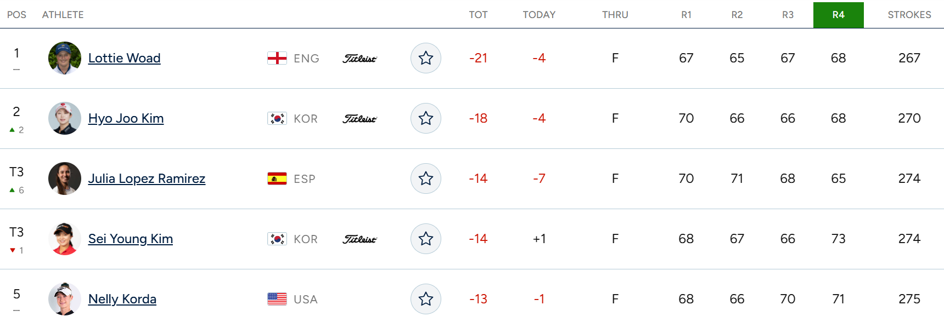The height and width of the screenshot is (328, 944).
Task: Click the England flag icon
Action: [x=277, y=58]
